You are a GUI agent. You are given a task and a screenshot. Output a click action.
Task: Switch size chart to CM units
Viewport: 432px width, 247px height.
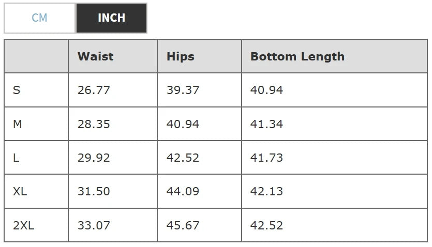39,18
